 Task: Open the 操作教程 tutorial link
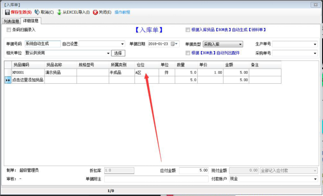122,12
